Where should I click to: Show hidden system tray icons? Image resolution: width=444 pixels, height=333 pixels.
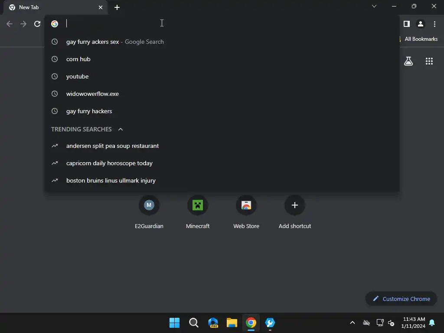(353, 323)
